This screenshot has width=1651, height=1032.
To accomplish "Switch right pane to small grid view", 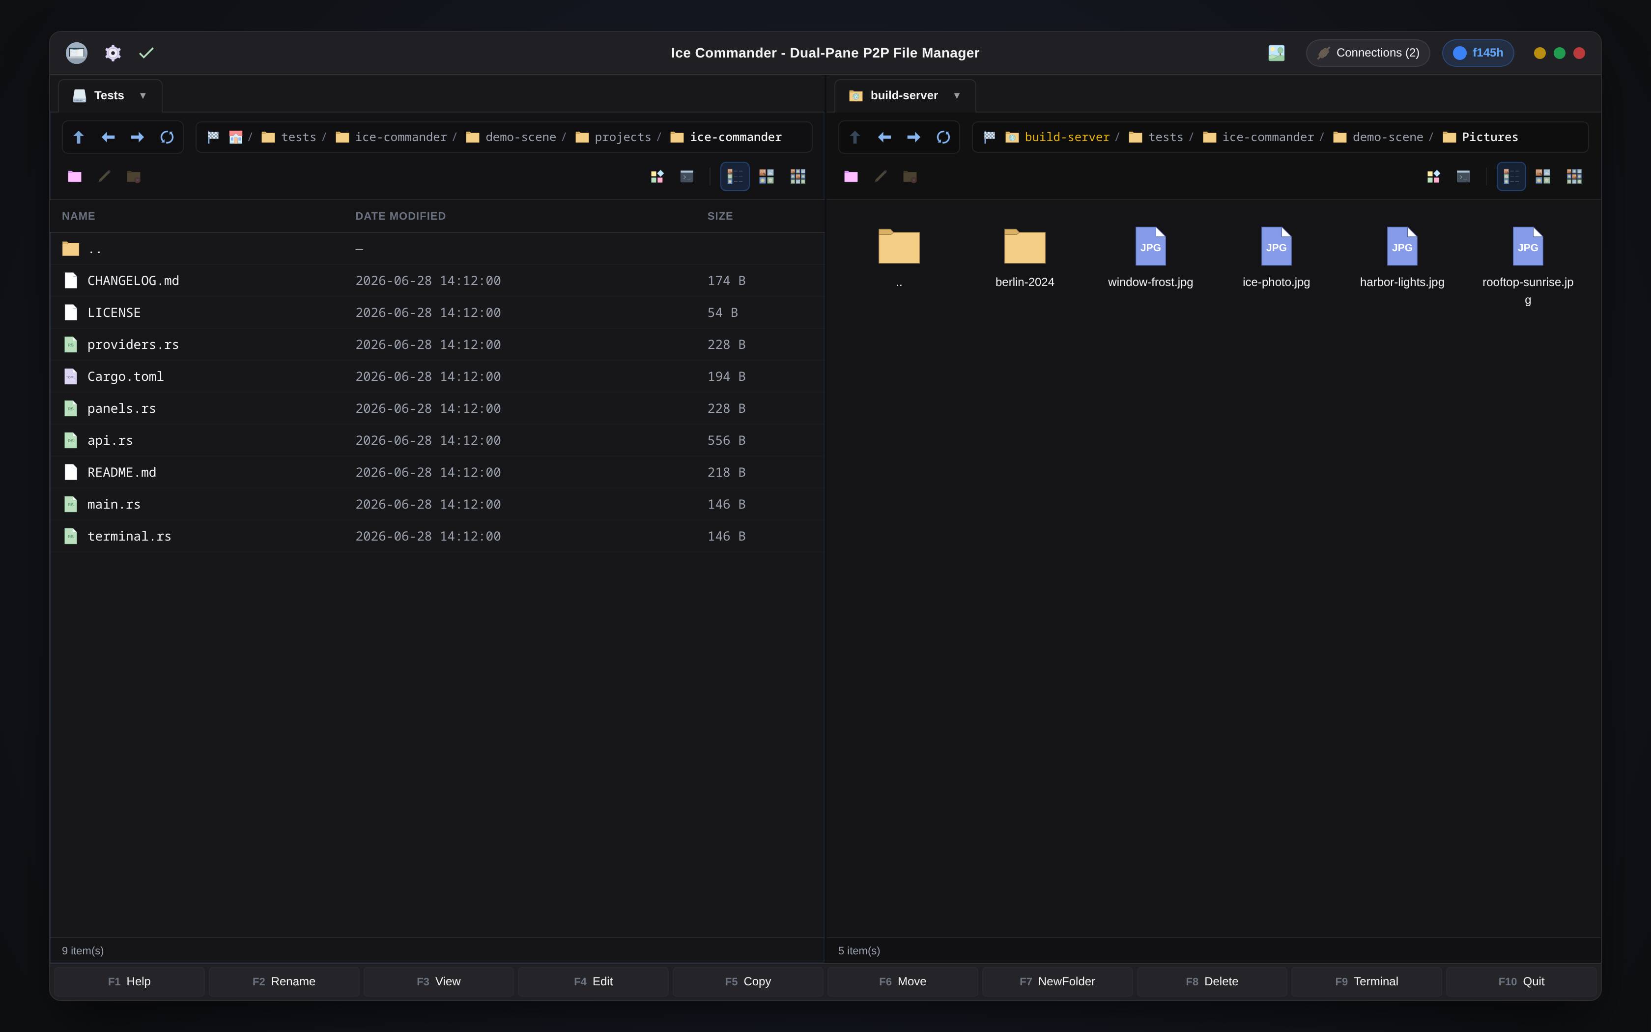I will tap(1574, 177).
